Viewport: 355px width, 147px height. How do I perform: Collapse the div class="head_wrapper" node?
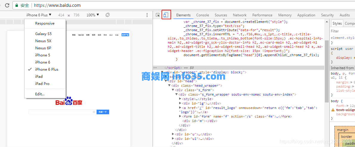[169, 86]
